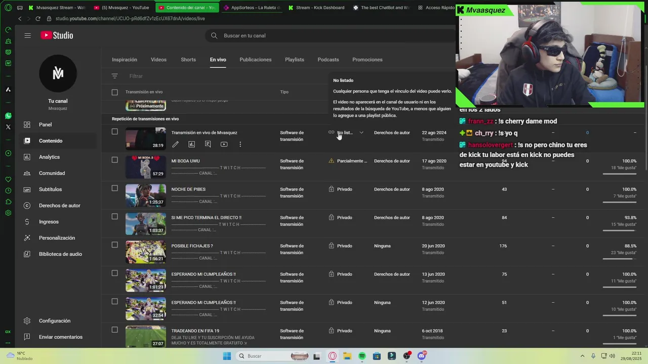Click the Opera GX logo icon
Screen dimensions: 648x364
point(8,8)
